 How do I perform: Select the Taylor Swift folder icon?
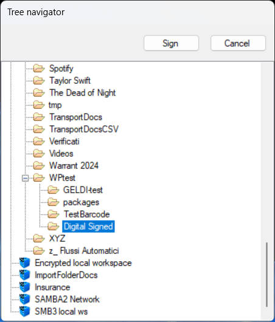(39, 80)
